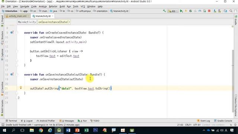The image size is (238, 134).
Task: Click the editor vertical scrollbar thumb
Action: pyautogui.click(x=233, y=81)
